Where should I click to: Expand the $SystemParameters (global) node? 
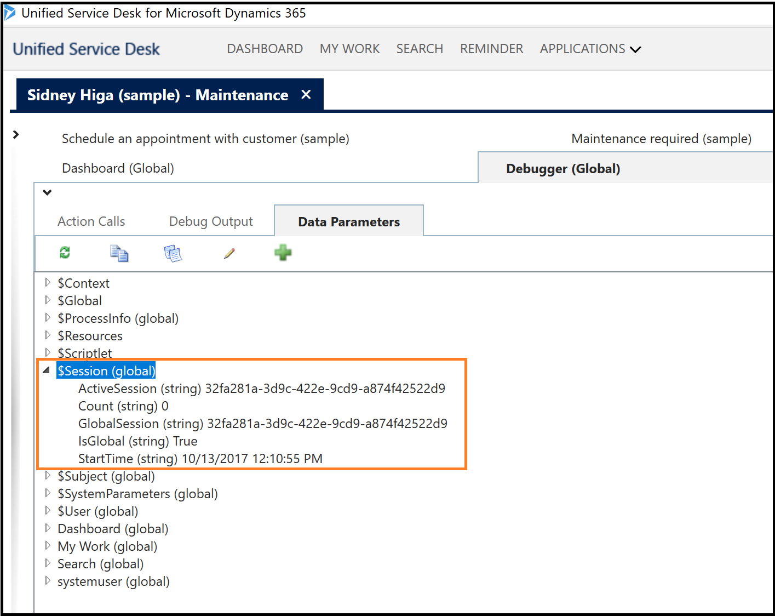pyautogui.click(x=48, y=493)
